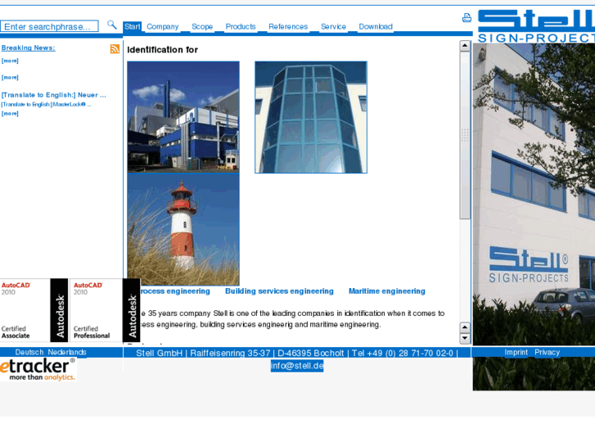Open AutoCAD 2010 Certified Professional badge
Image resolution: width=595 pixels, height=446 pixels.
105,310
